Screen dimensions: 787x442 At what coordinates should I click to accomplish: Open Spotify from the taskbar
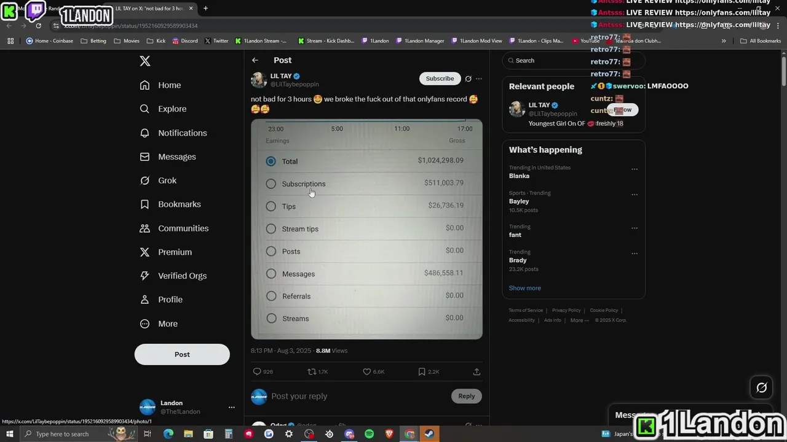pos(369,434)
